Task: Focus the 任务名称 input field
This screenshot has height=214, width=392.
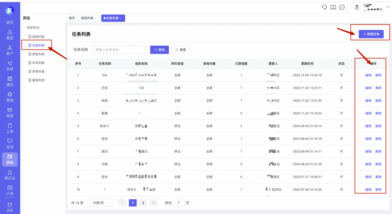Action: tap(118, 50)
